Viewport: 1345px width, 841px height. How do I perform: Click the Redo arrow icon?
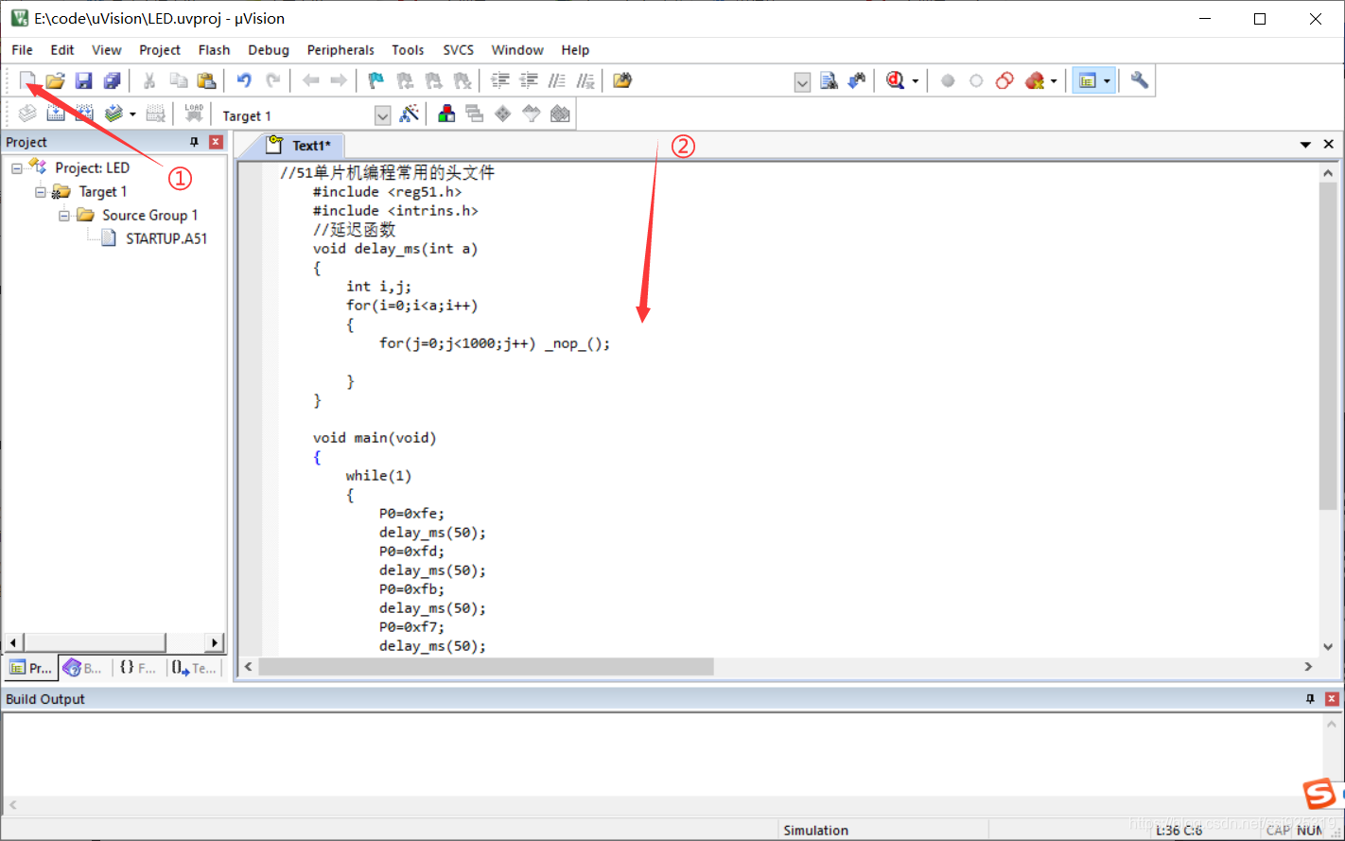pyautogui.click(x=272, y=80)
